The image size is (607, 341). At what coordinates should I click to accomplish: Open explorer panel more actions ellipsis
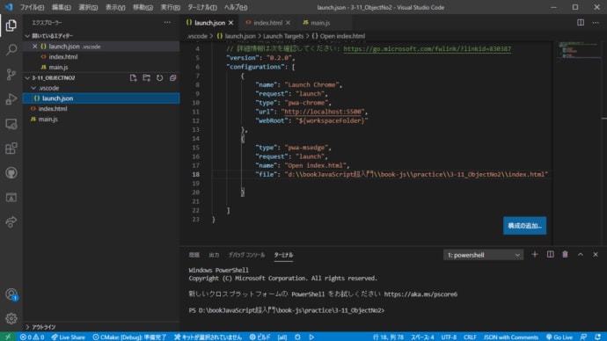tap(167, 23)
